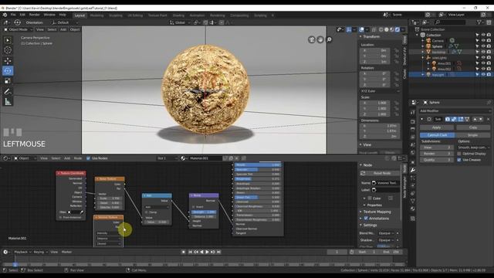Jump to the timeline start frame
This screenshot has height=278, width=494.
190,252
